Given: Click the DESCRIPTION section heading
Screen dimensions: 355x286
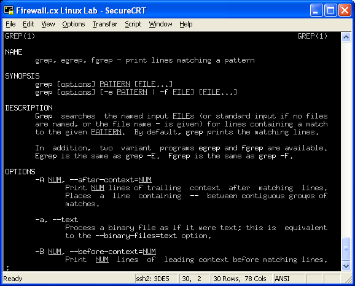Looking at the screenshot, I should point(29,107).
